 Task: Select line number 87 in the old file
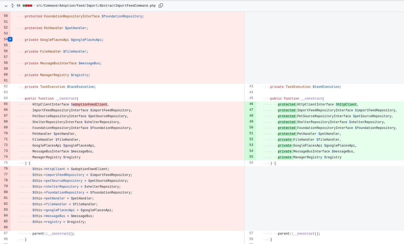(x=5, y=233)
